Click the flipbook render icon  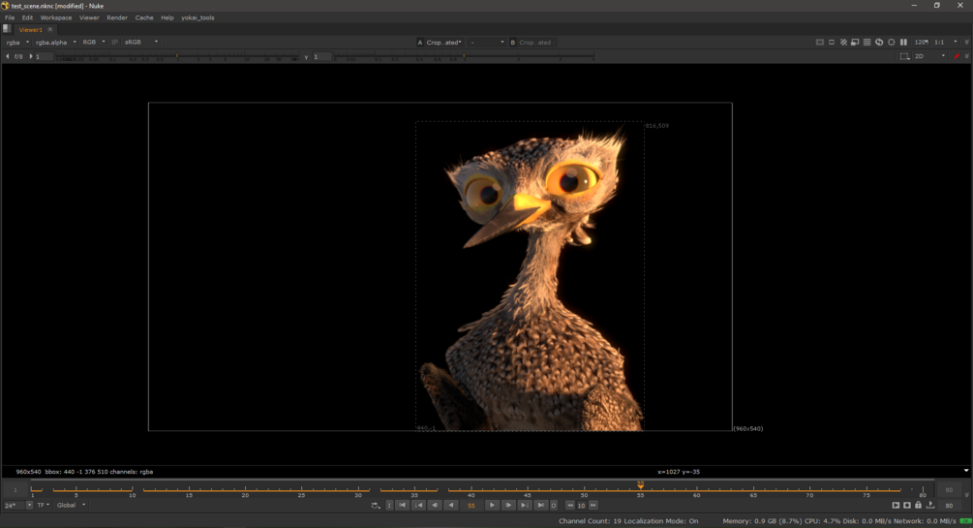tap(896, 505)
